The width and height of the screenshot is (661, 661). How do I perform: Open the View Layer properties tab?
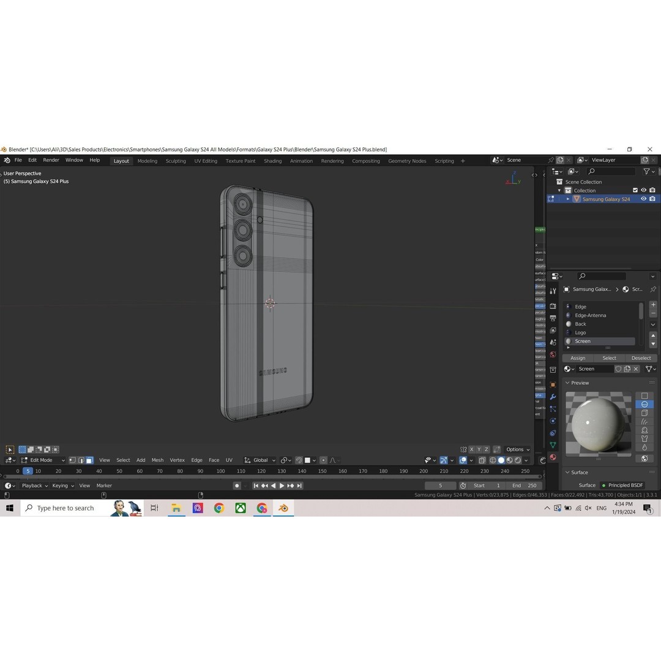(553, 330)
